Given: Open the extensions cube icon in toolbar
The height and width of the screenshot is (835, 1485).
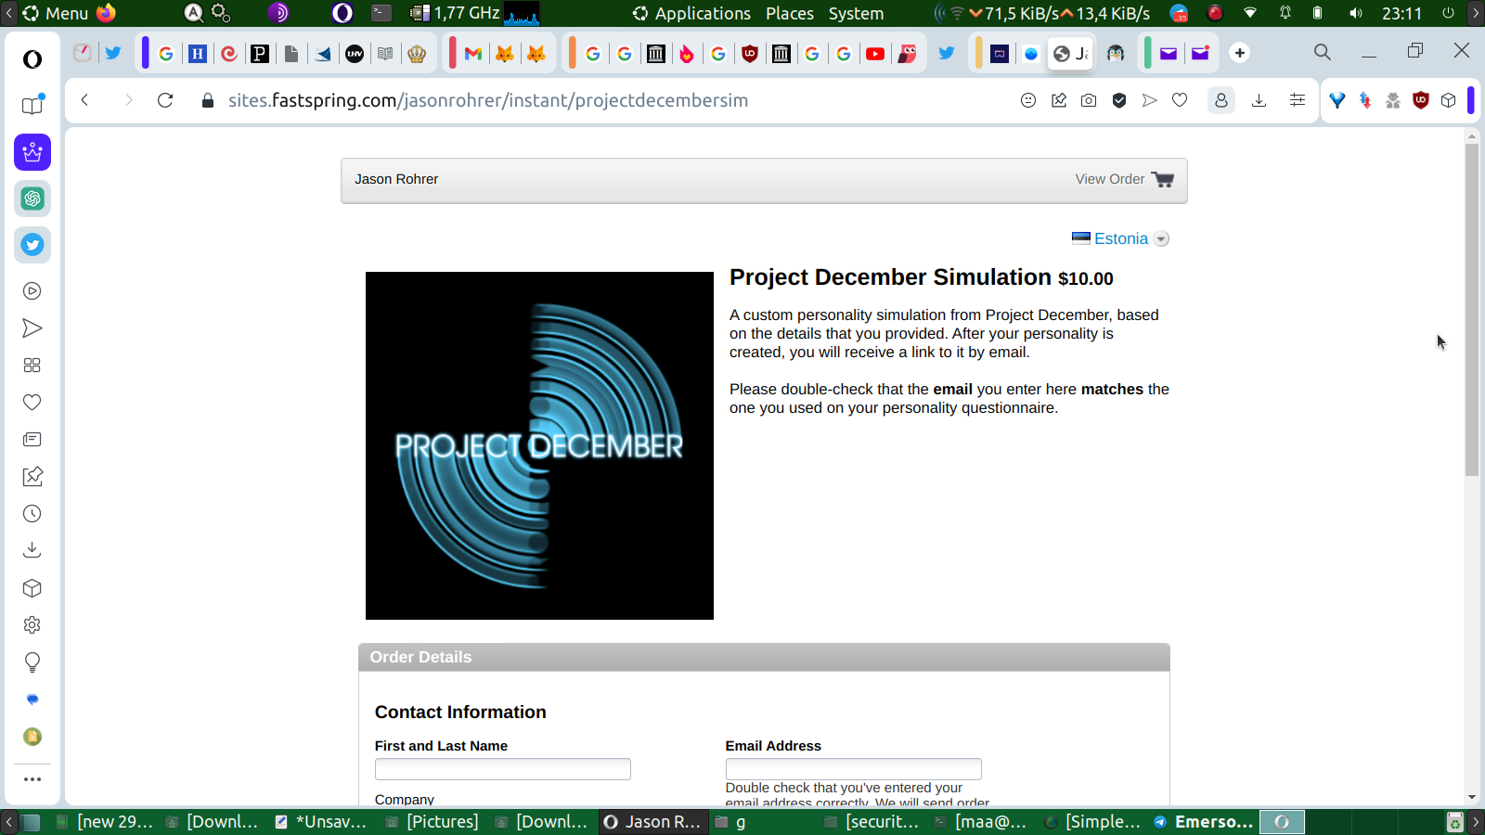Looking at the screenshot, I should click(1449, 100).
